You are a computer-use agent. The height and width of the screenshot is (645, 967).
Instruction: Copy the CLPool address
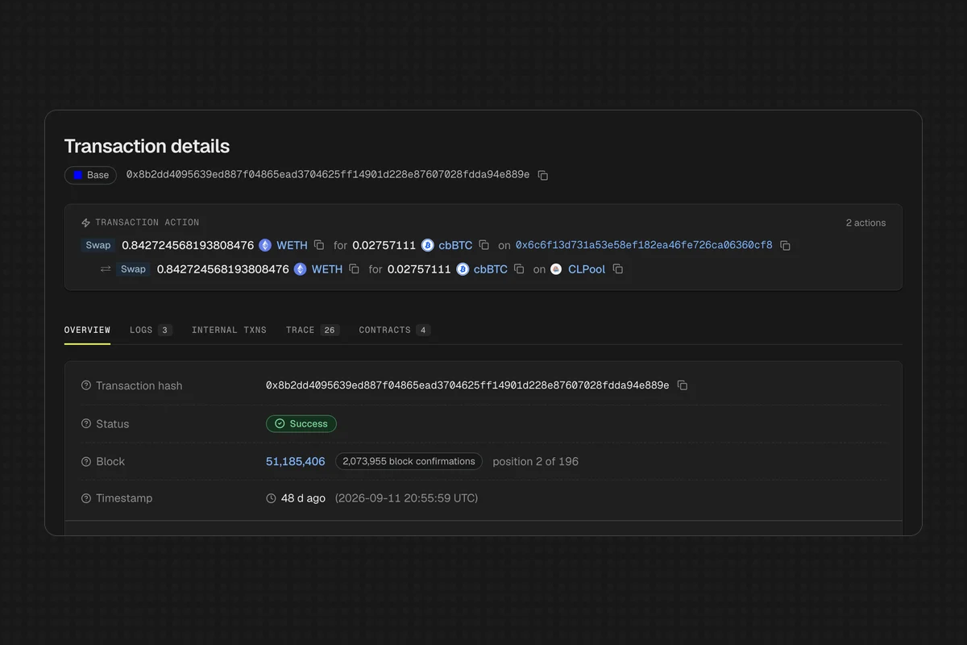coord(618,269)
